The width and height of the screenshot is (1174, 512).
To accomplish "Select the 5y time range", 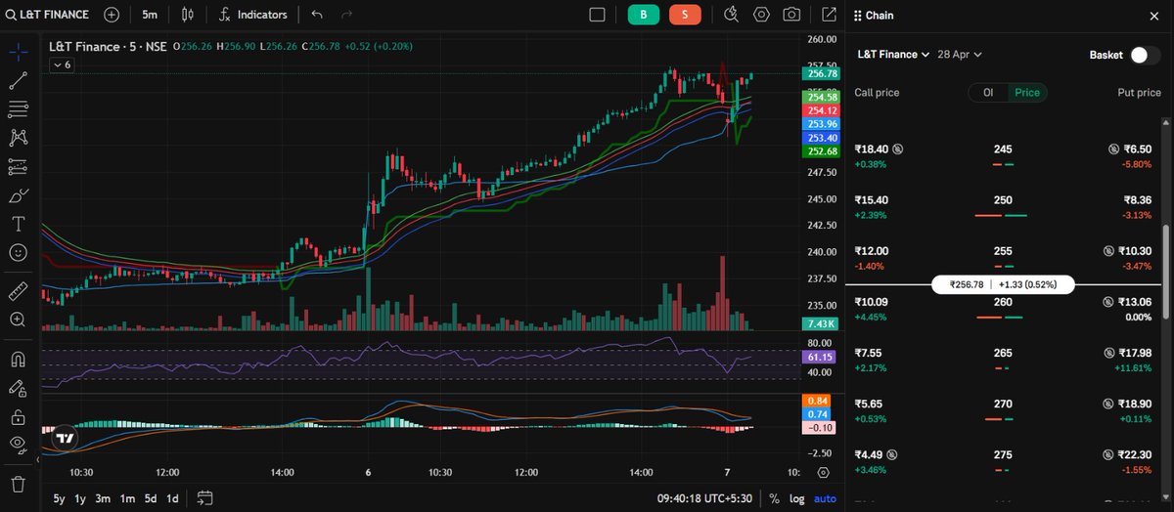I will tap(60, 498).
